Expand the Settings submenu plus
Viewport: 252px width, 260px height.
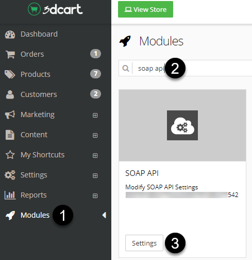(x=95, y=175)
